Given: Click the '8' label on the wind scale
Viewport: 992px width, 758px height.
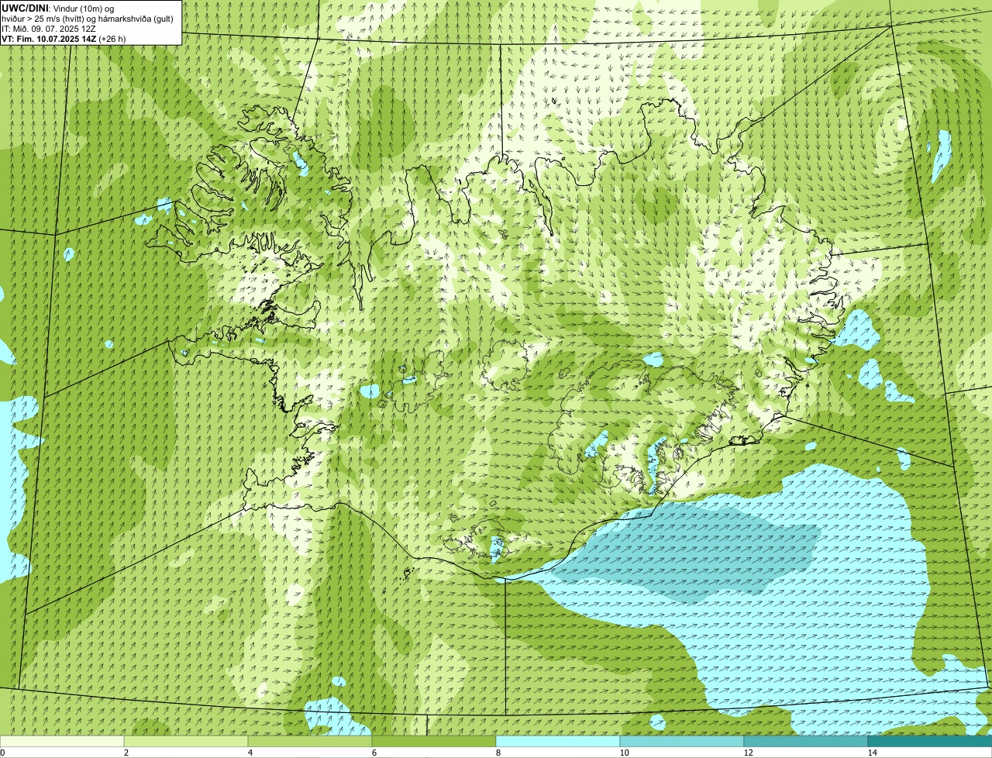Looking at the screenshot, I should pos(498,753).
